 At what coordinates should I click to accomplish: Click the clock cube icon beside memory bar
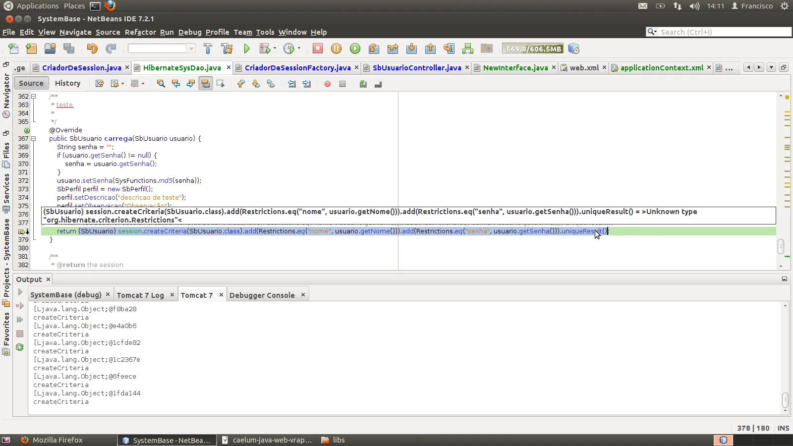573,49
